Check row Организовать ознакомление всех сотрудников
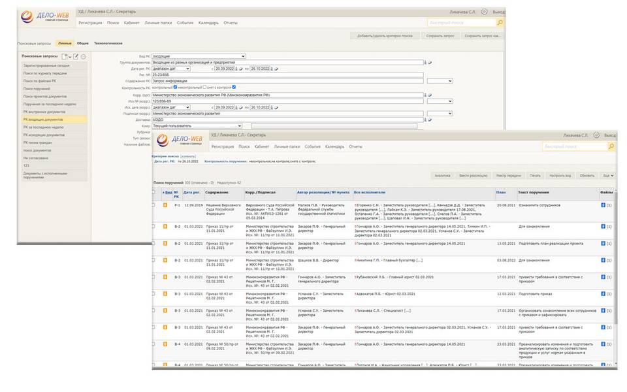Viewport: 627px width, 392px height. [x=153, y=311]
